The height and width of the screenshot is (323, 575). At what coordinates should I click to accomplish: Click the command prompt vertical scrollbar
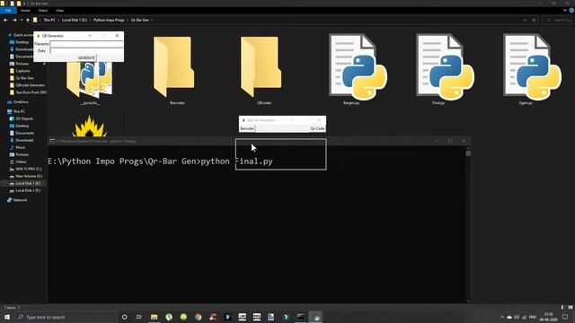coord(468,224)
